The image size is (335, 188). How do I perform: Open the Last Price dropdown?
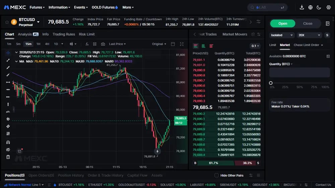click(117, 44)
